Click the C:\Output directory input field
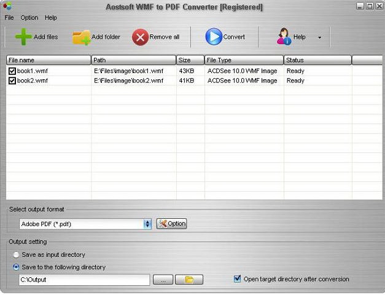385x295 pixels. [85, 280]
